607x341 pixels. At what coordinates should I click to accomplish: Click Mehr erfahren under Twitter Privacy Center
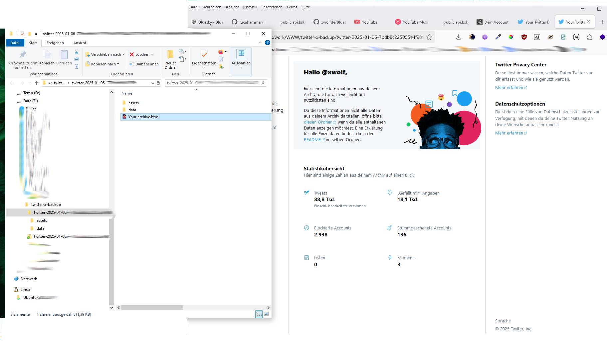coord(509,88)
